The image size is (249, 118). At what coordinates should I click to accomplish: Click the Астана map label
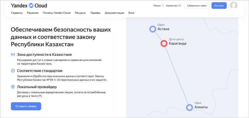(x=163, y=29)
